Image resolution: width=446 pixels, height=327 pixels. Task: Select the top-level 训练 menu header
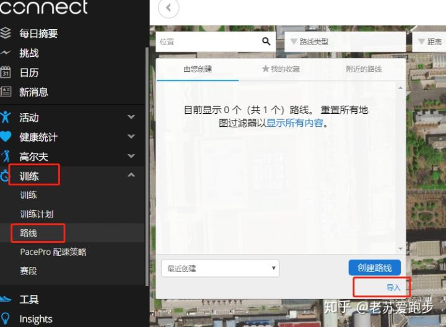pyautogui.click(x=29, y=176)
